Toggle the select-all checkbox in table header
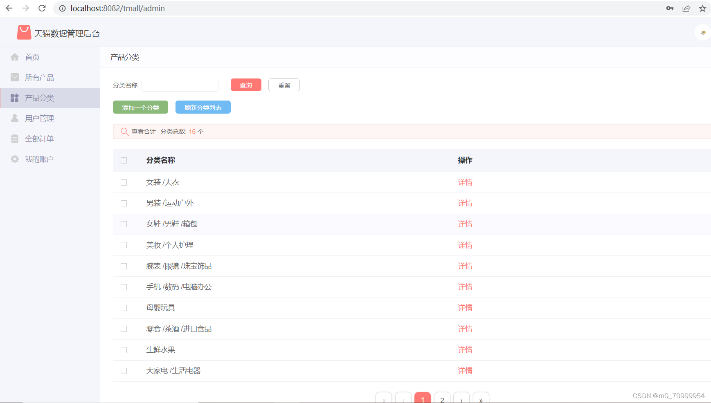Image resolution: width=711 pixels, height=403 pixels. click(x=124, y=161)
